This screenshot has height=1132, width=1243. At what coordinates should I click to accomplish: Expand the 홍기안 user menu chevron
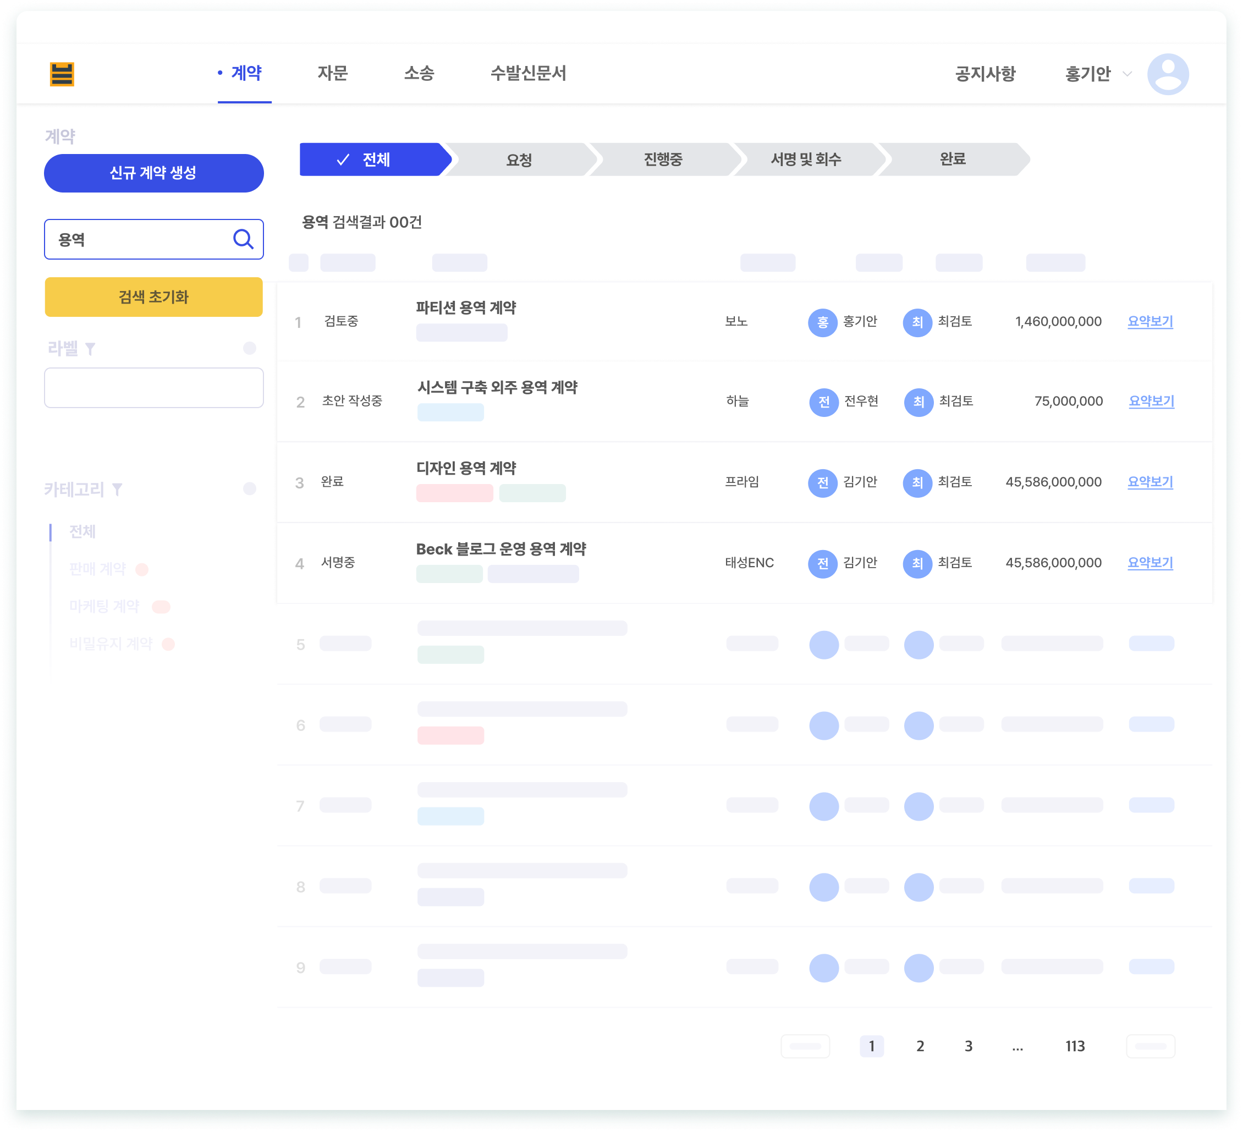coord(1126,74)
